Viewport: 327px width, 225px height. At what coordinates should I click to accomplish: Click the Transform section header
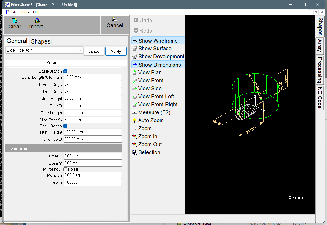click(x=64, y=149)
